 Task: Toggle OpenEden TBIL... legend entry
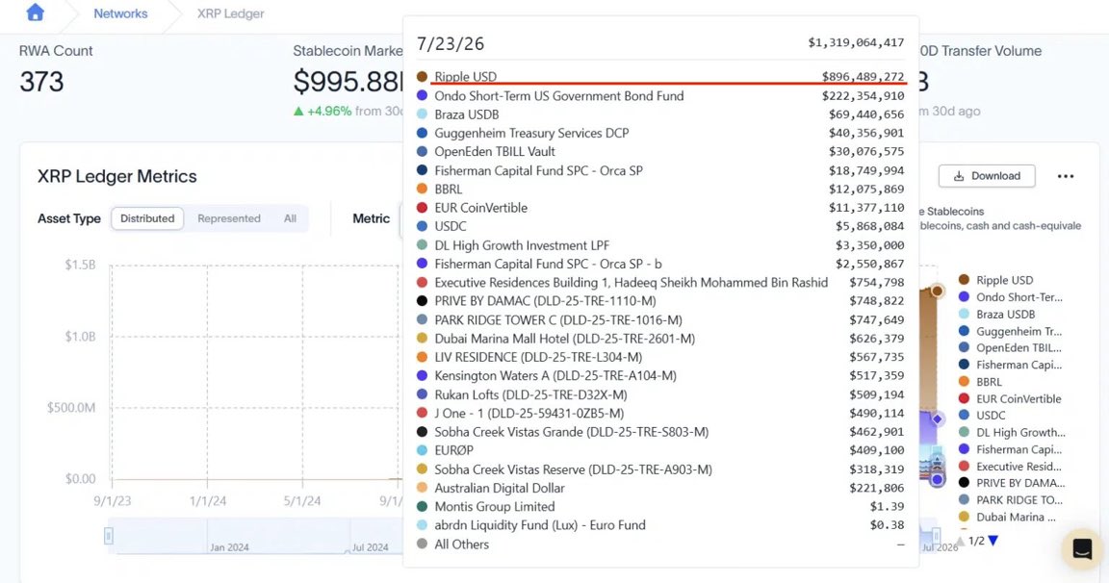[1010, 347]
